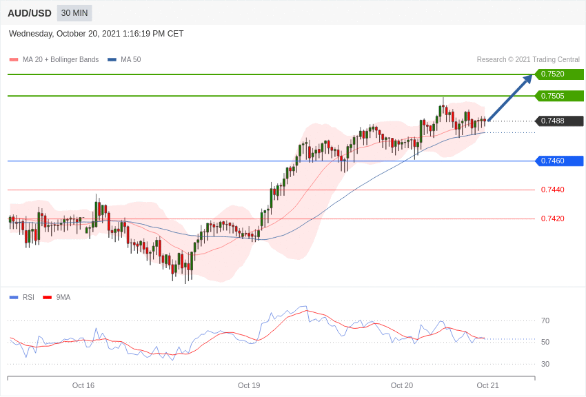Click the Research © 2021 Trading Central credit
Screen dimensions: 586x397
click(528, 59)
